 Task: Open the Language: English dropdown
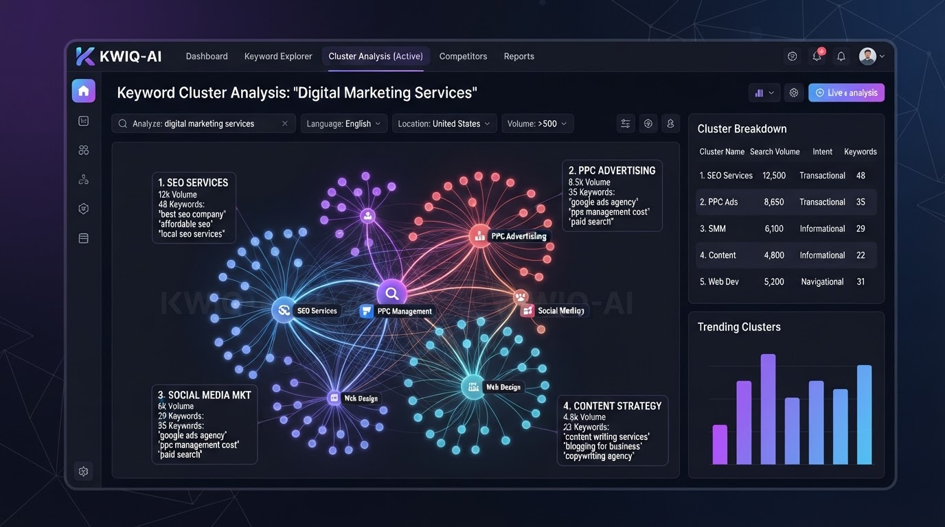click(344, 124)
